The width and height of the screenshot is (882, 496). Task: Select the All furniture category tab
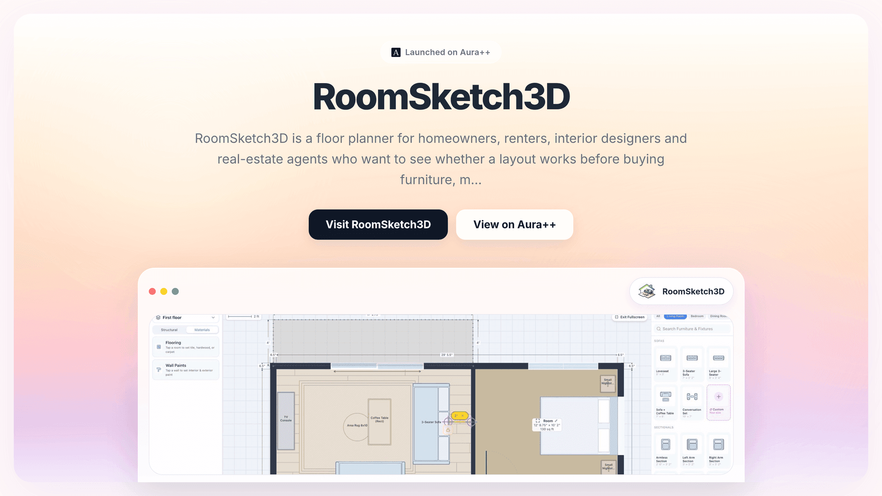coord(658,316)
